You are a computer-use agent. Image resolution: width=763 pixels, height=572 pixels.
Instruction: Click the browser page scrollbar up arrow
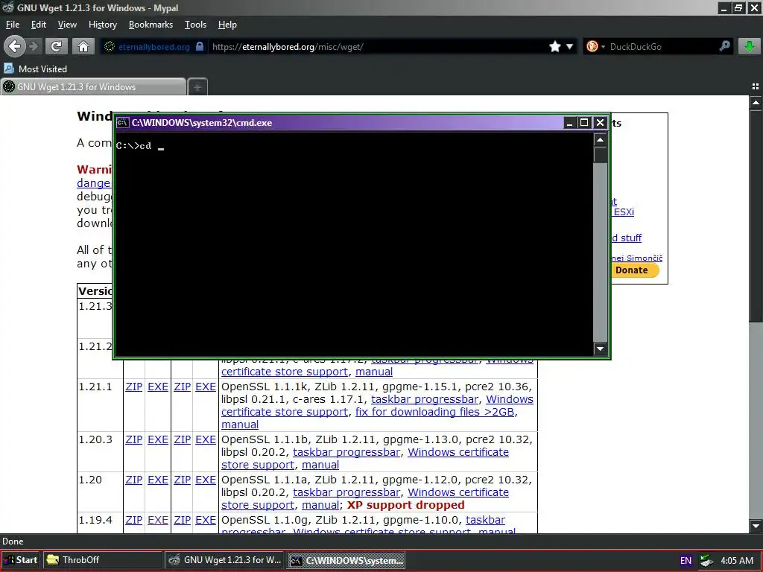click(756, 103)
